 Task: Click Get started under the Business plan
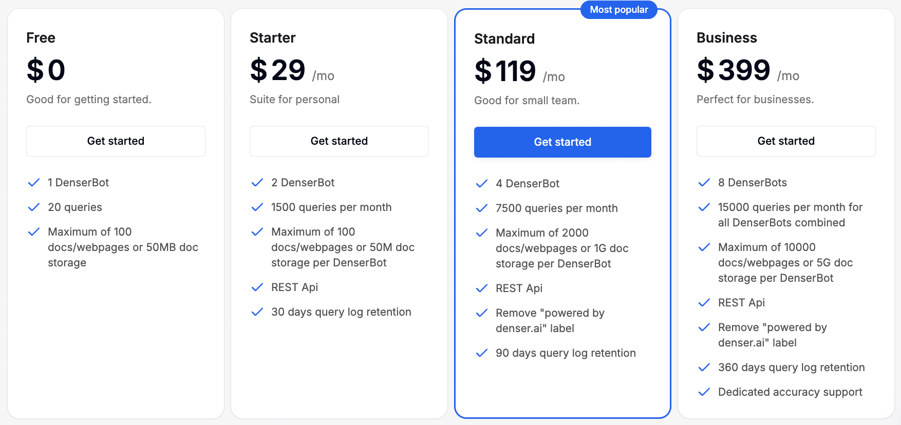785,141
